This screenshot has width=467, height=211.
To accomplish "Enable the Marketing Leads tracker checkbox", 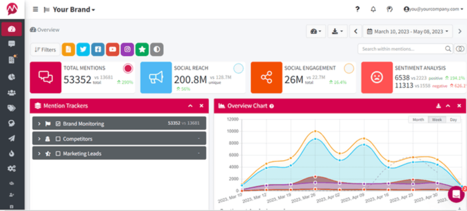I will click(58, 154).
